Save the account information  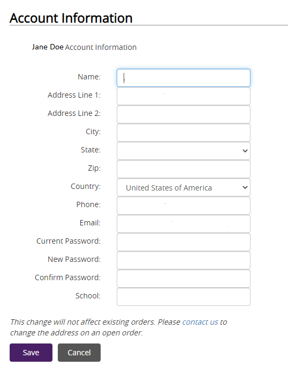(31, 353)
